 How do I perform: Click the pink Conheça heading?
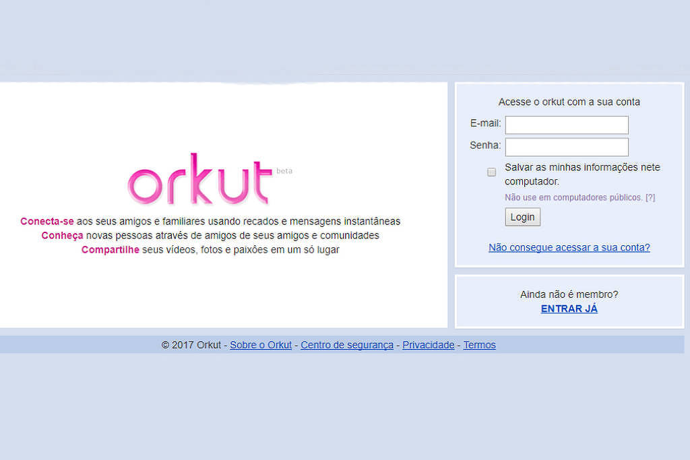click(62, 236)
